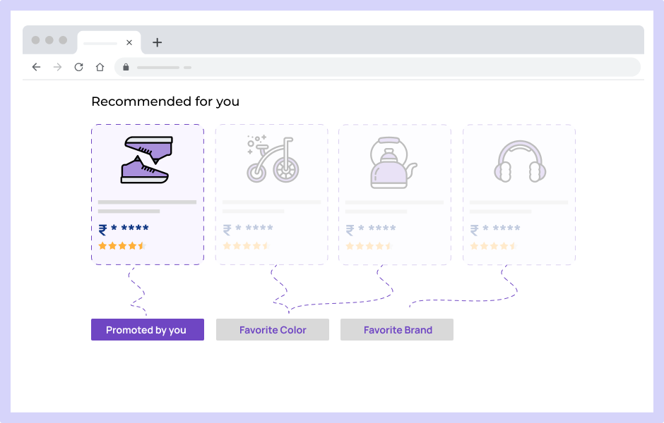The image size is (664, 423).
Task: Select the tricycle product image
Action: [x=272, y=159]
